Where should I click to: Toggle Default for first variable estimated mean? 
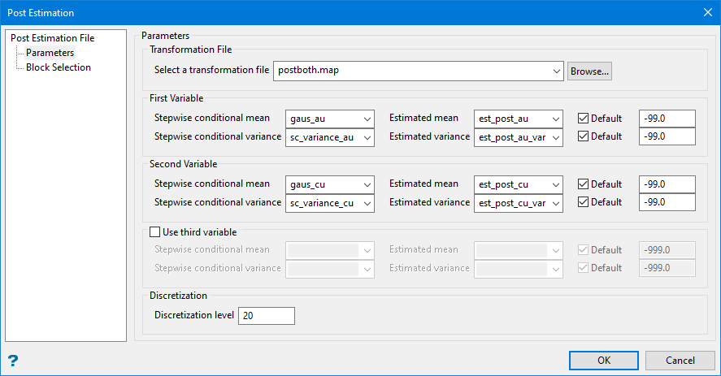click(583, 119)
